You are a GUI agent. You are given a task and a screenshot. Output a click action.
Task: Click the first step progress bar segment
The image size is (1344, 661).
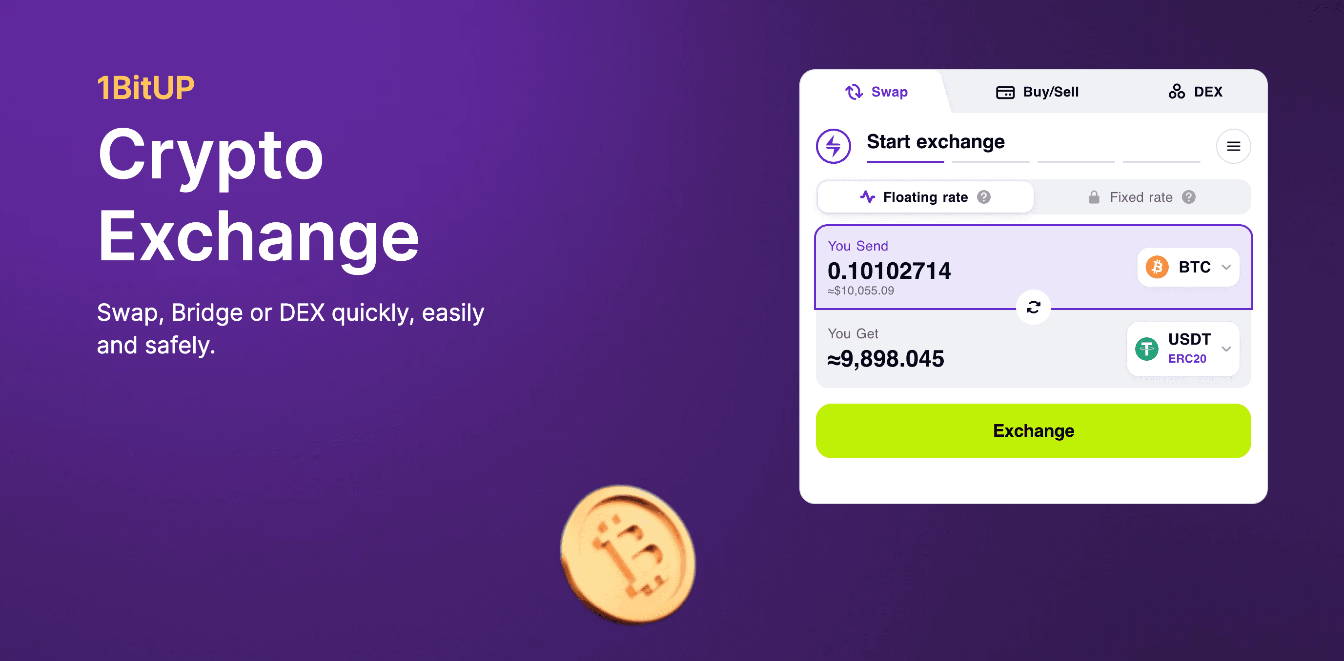click(x=905, y=162)
